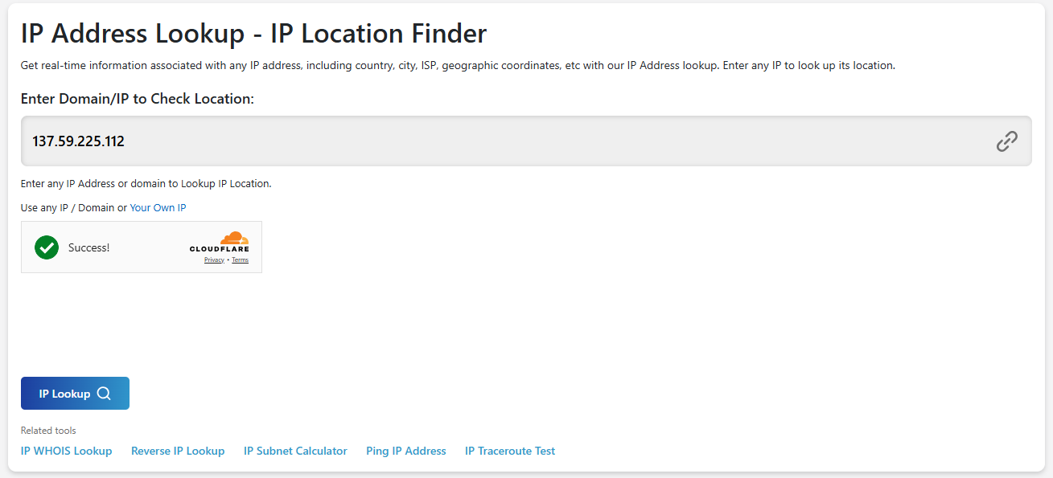Run the IP Lookup button
This screenshot has height=478, width=1053.
pos(75,394)
